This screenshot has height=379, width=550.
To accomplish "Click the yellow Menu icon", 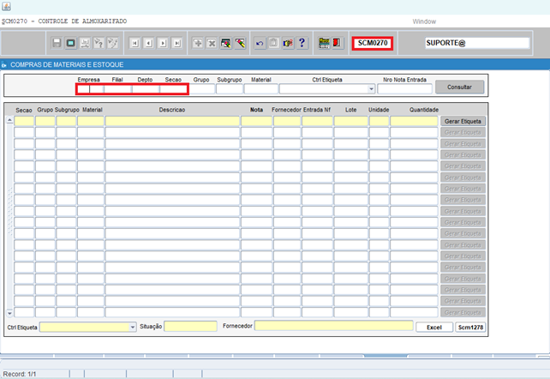I will [x=324, y=43].
